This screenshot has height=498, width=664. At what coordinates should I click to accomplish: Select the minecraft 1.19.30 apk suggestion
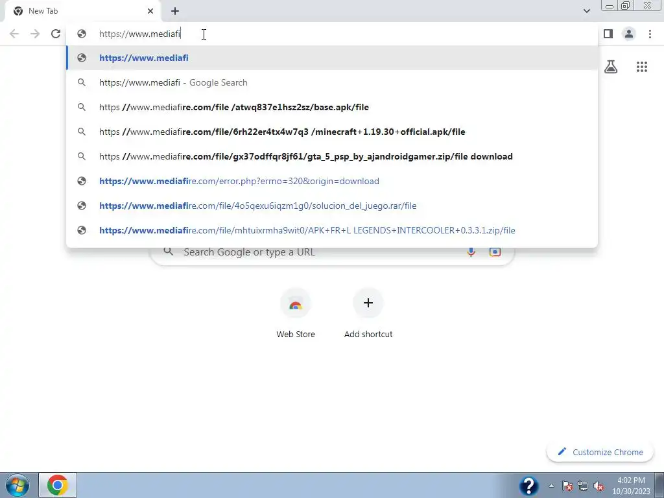point(332,132)
